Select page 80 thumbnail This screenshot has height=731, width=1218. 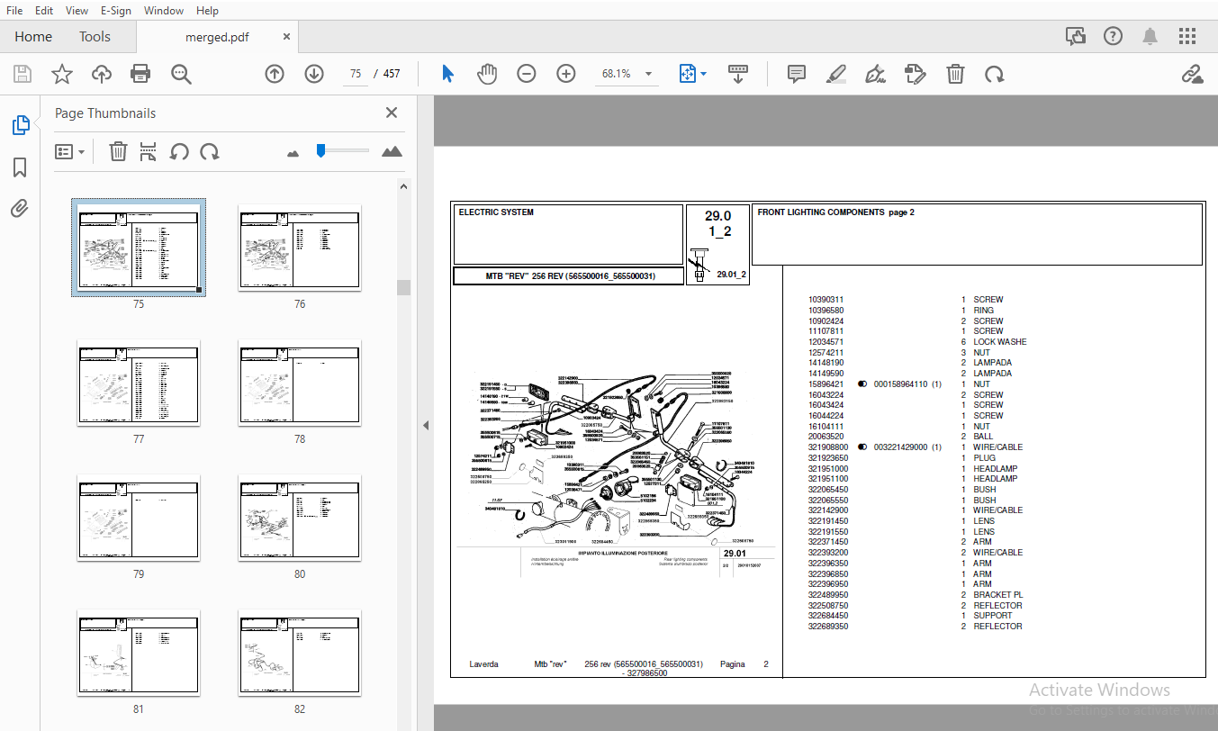pyautogui.click(x=300, y=517)
